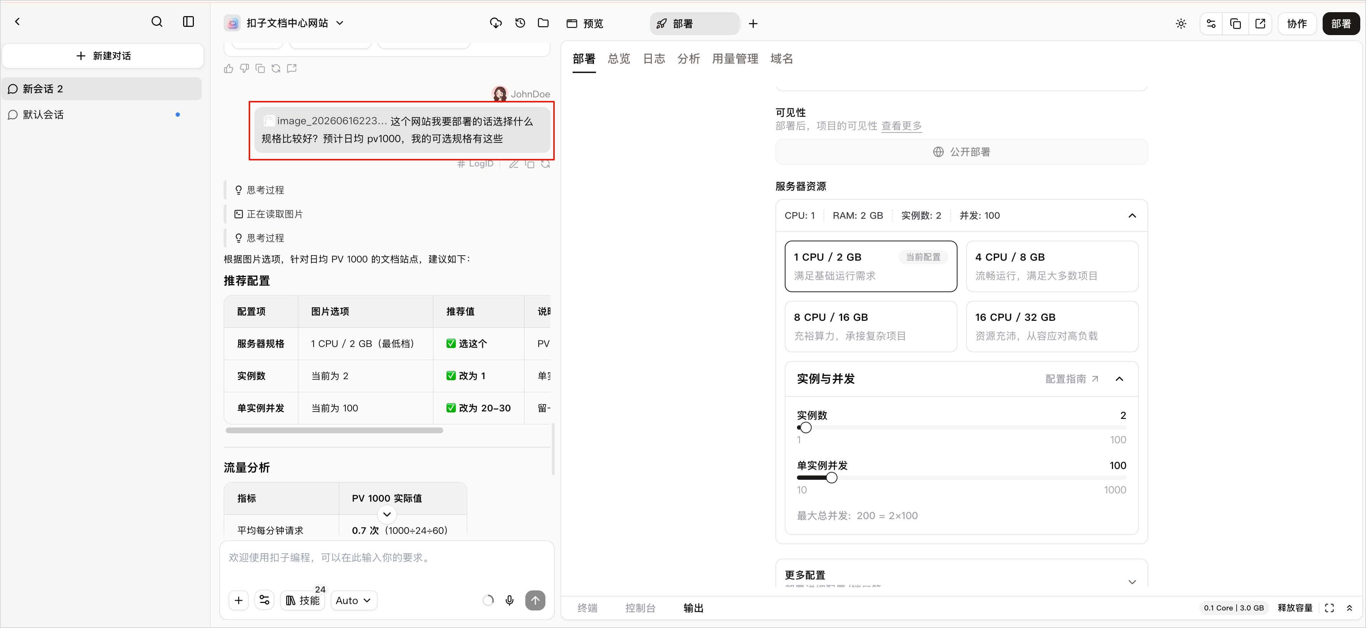This screenshot has width=1366, height=628.
Task: Share the previous reply icon
Action: [292, 68]
